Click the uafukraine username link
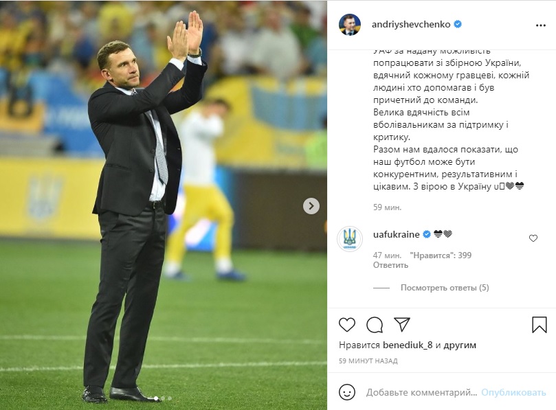The width and height of the screenshot is (556, 410). pos(396,234)
